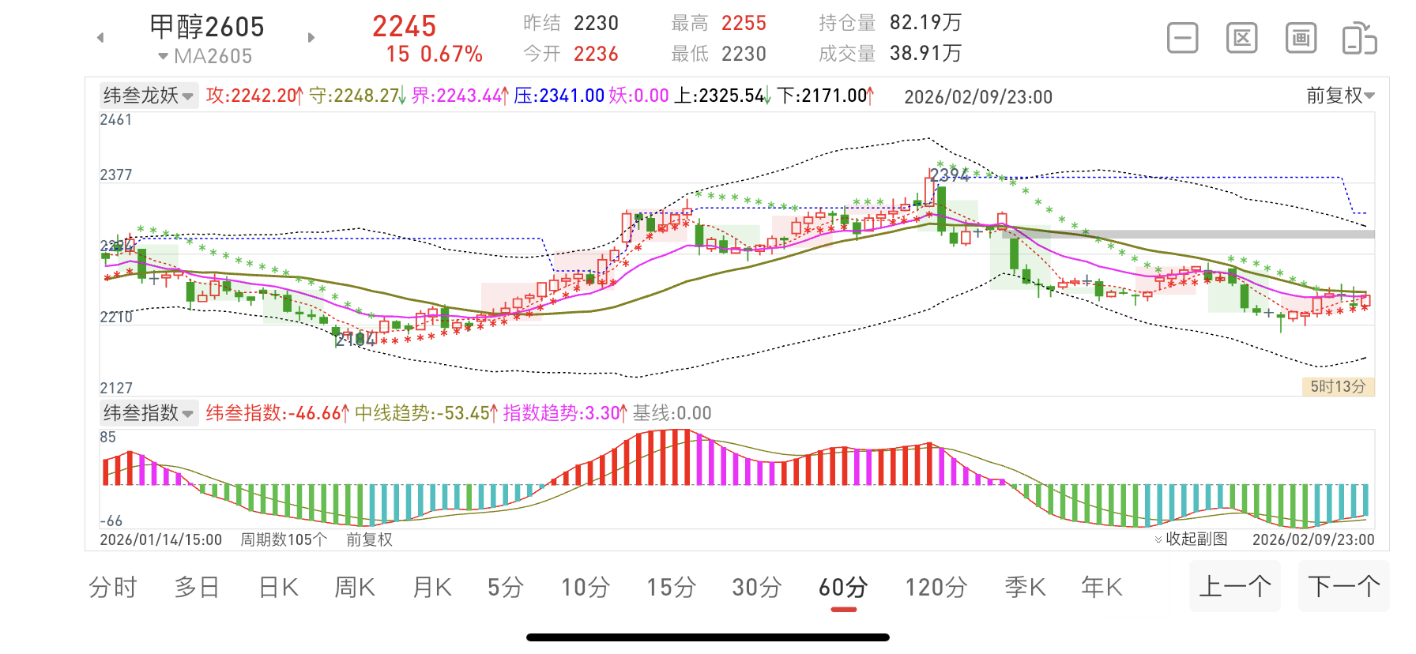The height and width of the screenshot is (654, 1416).
Task: Click the minus icon in top toolbar
Action: pyautogui.click(x=1182, y=38)
